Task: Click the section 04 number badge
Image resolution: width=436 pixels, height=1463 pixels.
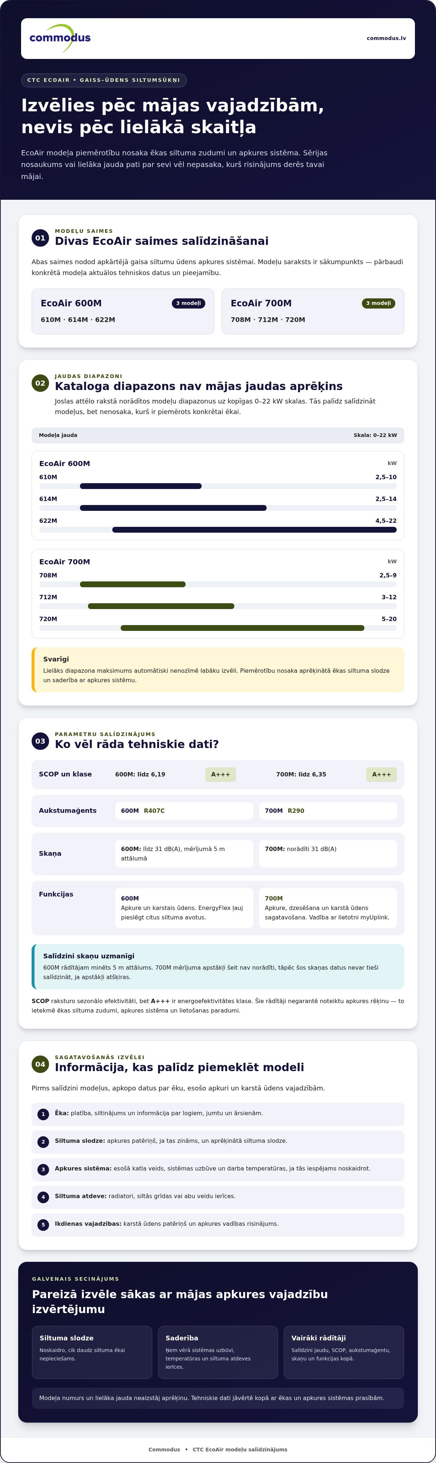Action: (x=40, y=1064)
